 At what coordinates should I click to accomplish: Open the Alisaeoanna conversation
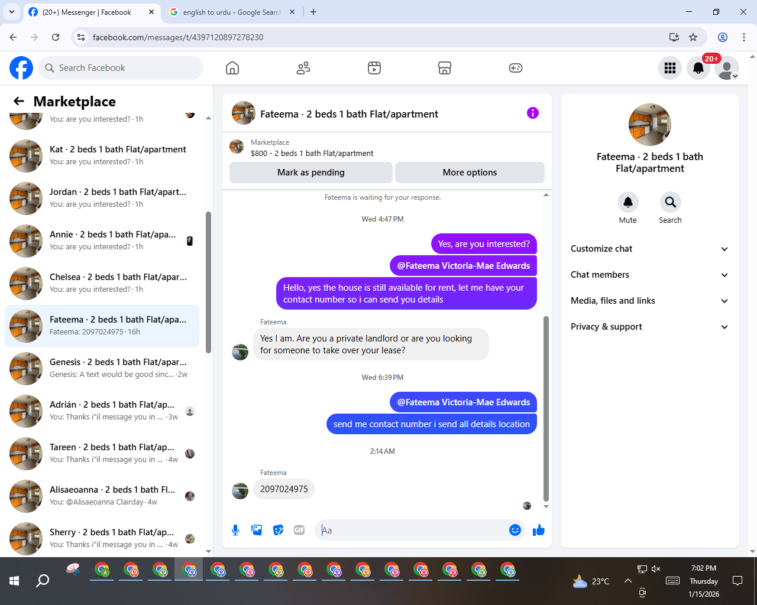pos(102,496)
